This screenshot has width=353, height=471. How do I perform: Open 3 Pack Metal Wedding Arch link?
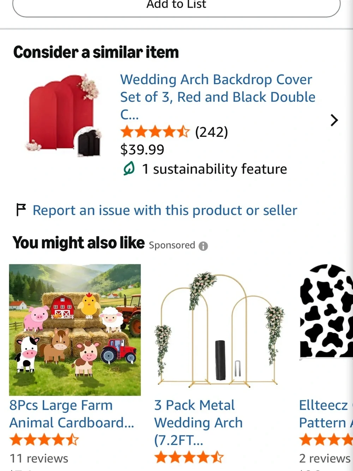198,423
